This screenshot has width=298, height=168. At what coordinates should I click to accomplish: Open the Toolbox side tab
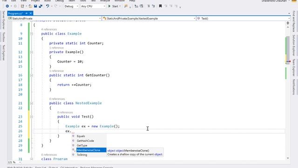tap(3, 37)
